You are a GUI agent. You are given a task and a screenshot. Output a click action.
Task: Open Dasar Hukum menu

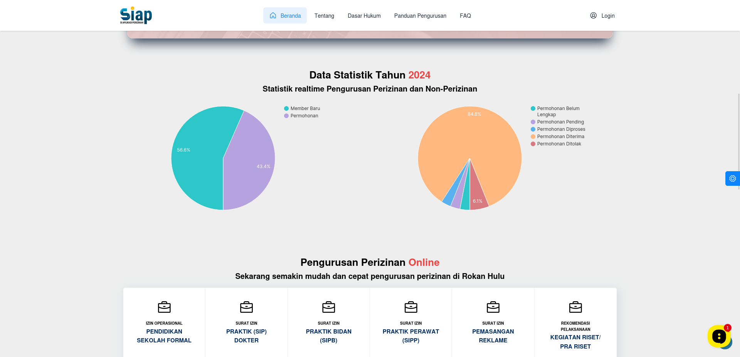(364, 16)
